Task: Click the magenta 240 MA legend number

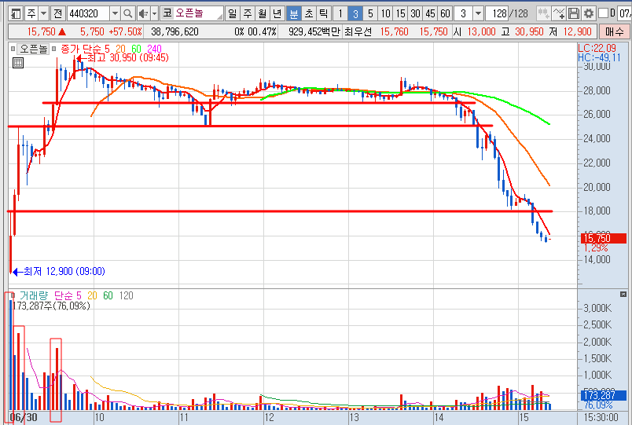Action: (154, 49)
